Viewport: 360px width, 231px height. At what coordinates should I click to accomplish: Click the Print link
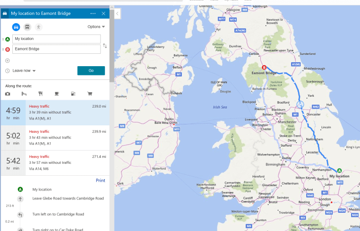[100, 181]
